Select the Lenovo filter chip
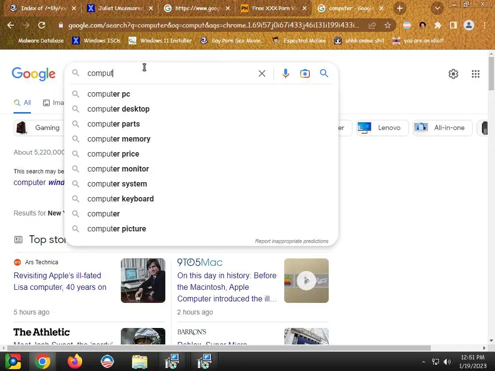 [382, 128]
